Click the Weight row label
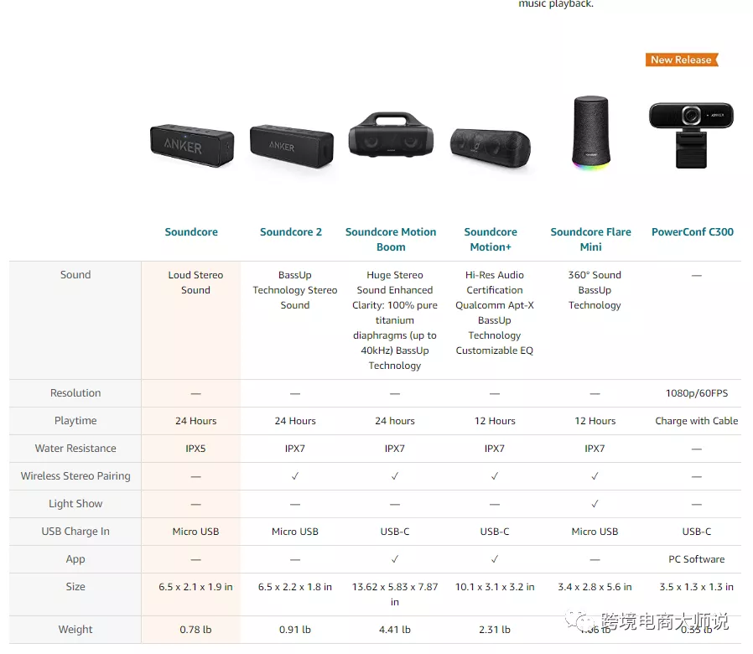753x654 pixels. pos(75,629)
